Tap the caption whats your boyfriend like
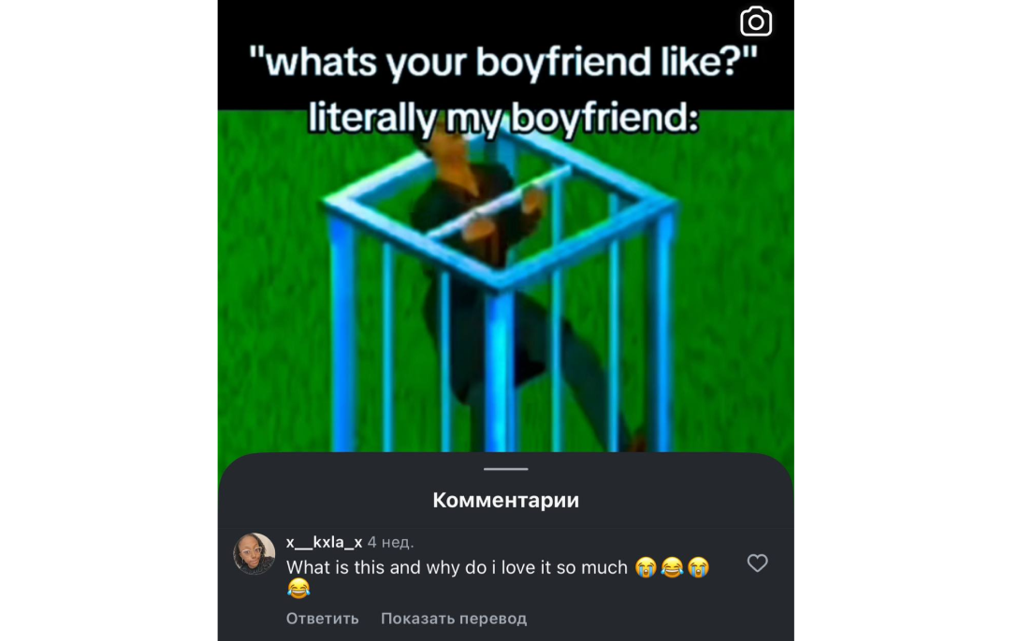 pos(503,63)
